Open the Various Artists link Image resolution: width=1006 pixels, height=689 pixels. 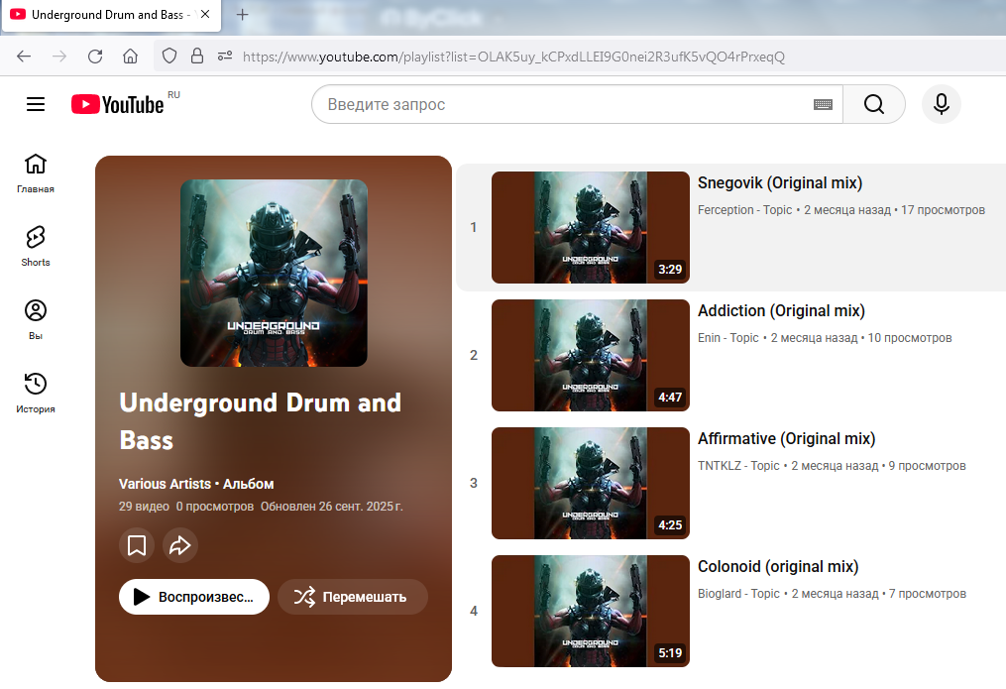point(165,484)
